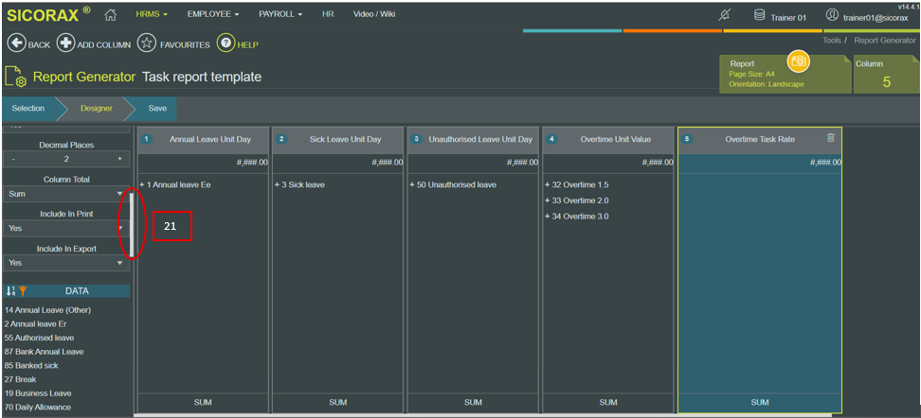Select the Annual Leave Unit Day column header
This screenshot has height=418, width=921.
tap(203, 140)
